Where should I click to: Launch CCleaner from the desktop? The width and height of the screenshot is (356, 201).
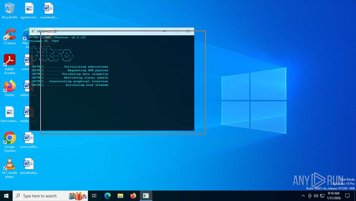10,37
